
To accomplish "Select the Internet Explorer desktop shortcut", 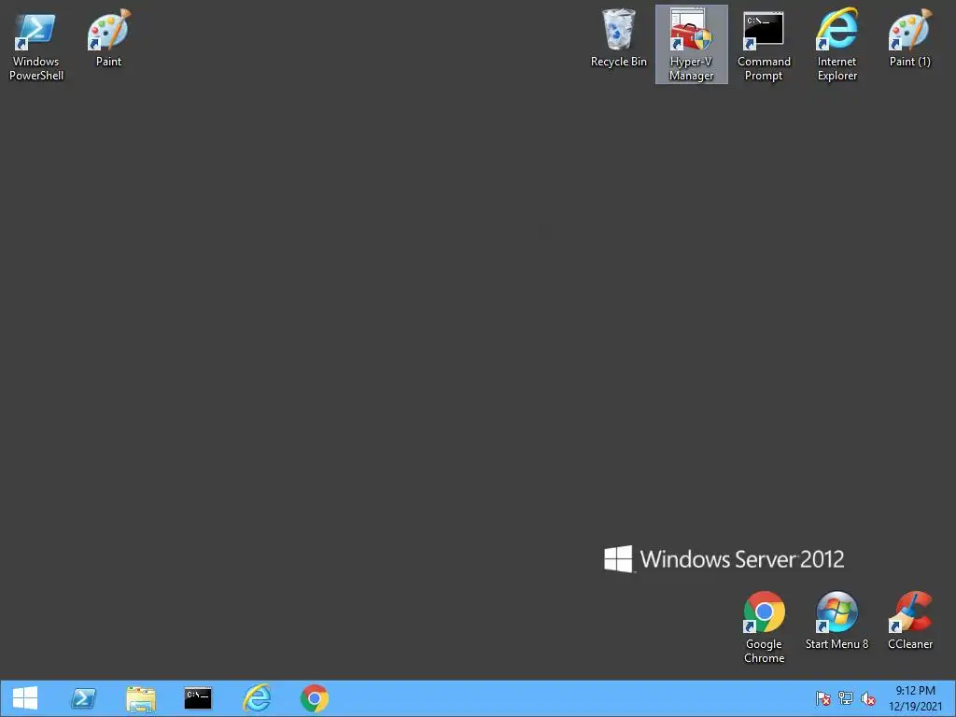I will [x=836, y=45].
